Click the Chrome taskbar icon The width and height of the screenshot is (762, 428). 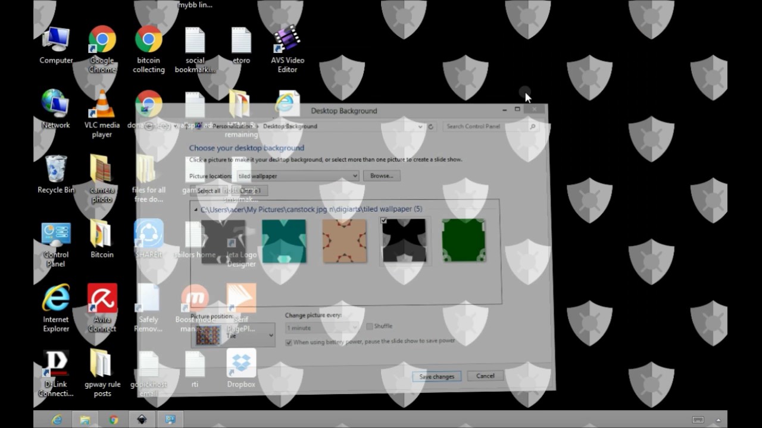[114, 420]
